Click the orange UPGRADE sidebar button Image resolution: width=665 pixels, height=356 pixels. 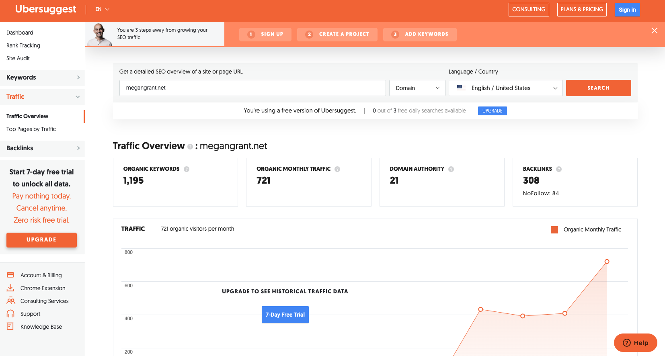pos(41,240)
